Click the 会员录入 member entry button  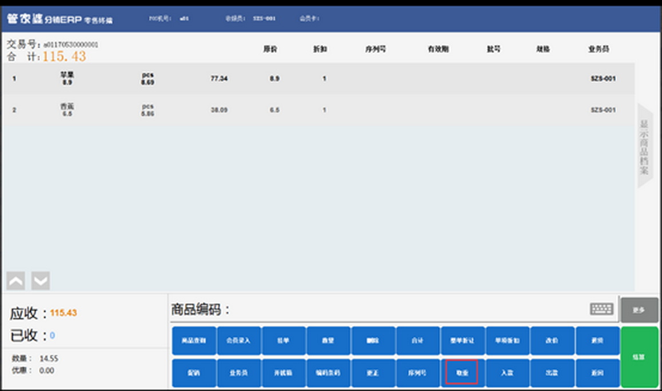(238, 341)
